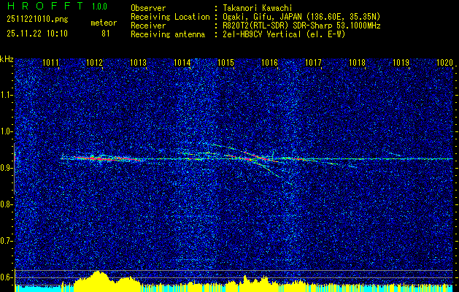Select the filename 2511221010.png
The image size is (459, 292).
(37, 20)
